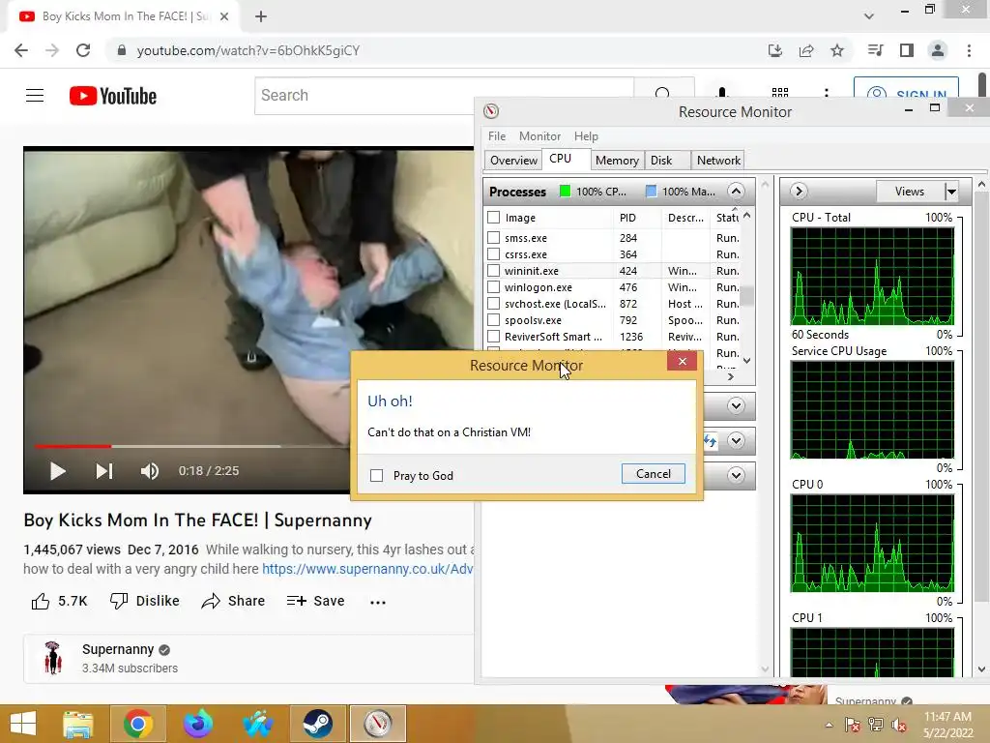The width and height of the screenshot is (990, 743).
Task: Open File Explorer from the taskbar
Action: tap(78, 724)
